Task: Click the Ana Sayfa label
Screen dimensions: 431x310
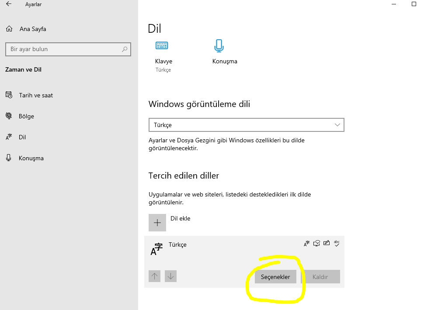Action: click(33, 29)
